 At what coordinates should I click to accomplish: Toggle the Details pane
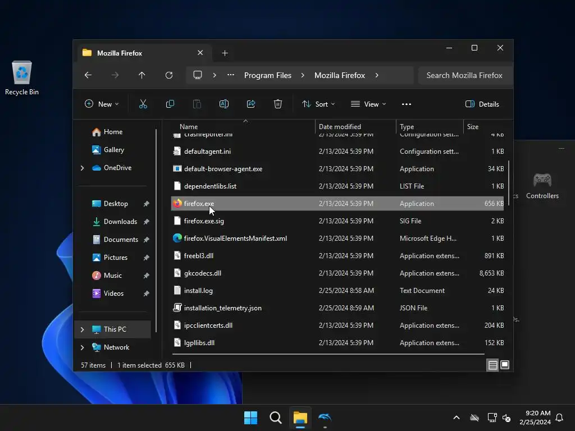(x=482, y=104)
